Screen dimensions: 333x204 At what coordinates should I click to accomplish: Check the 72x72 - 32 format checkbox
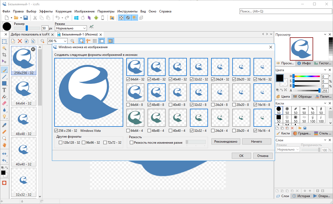coord(105,142)
